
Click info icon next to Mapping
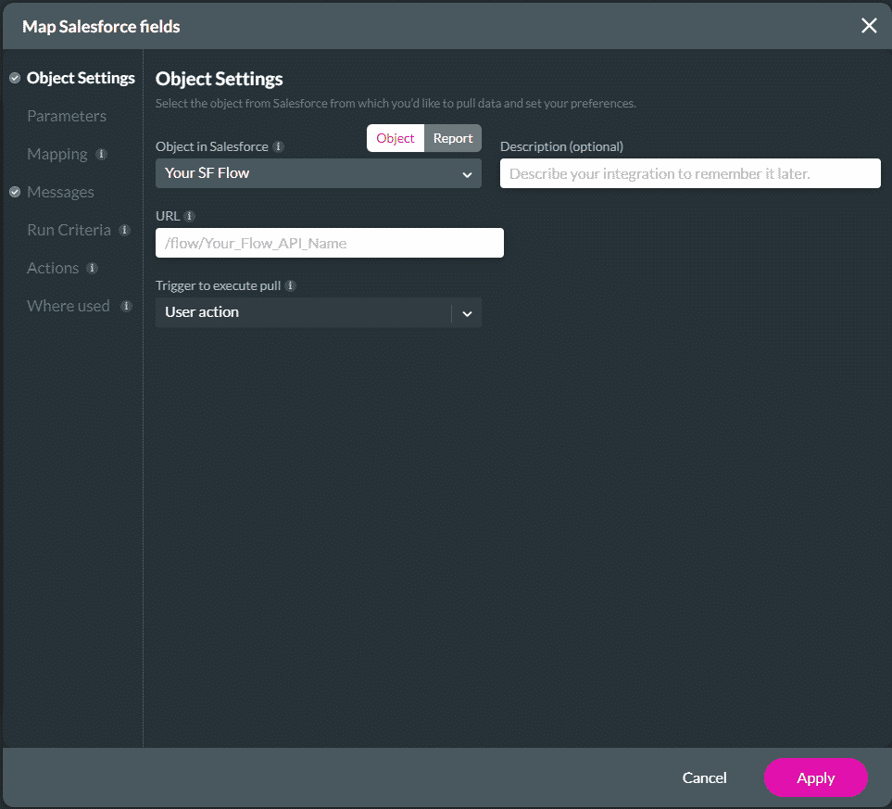101,154
